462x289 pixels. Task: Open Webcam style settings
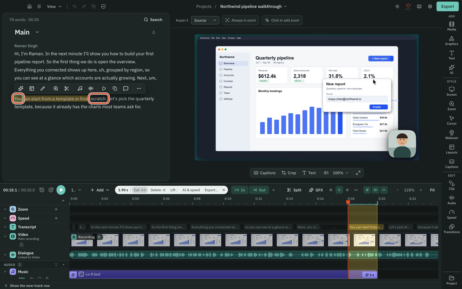(x=452, y=135)
